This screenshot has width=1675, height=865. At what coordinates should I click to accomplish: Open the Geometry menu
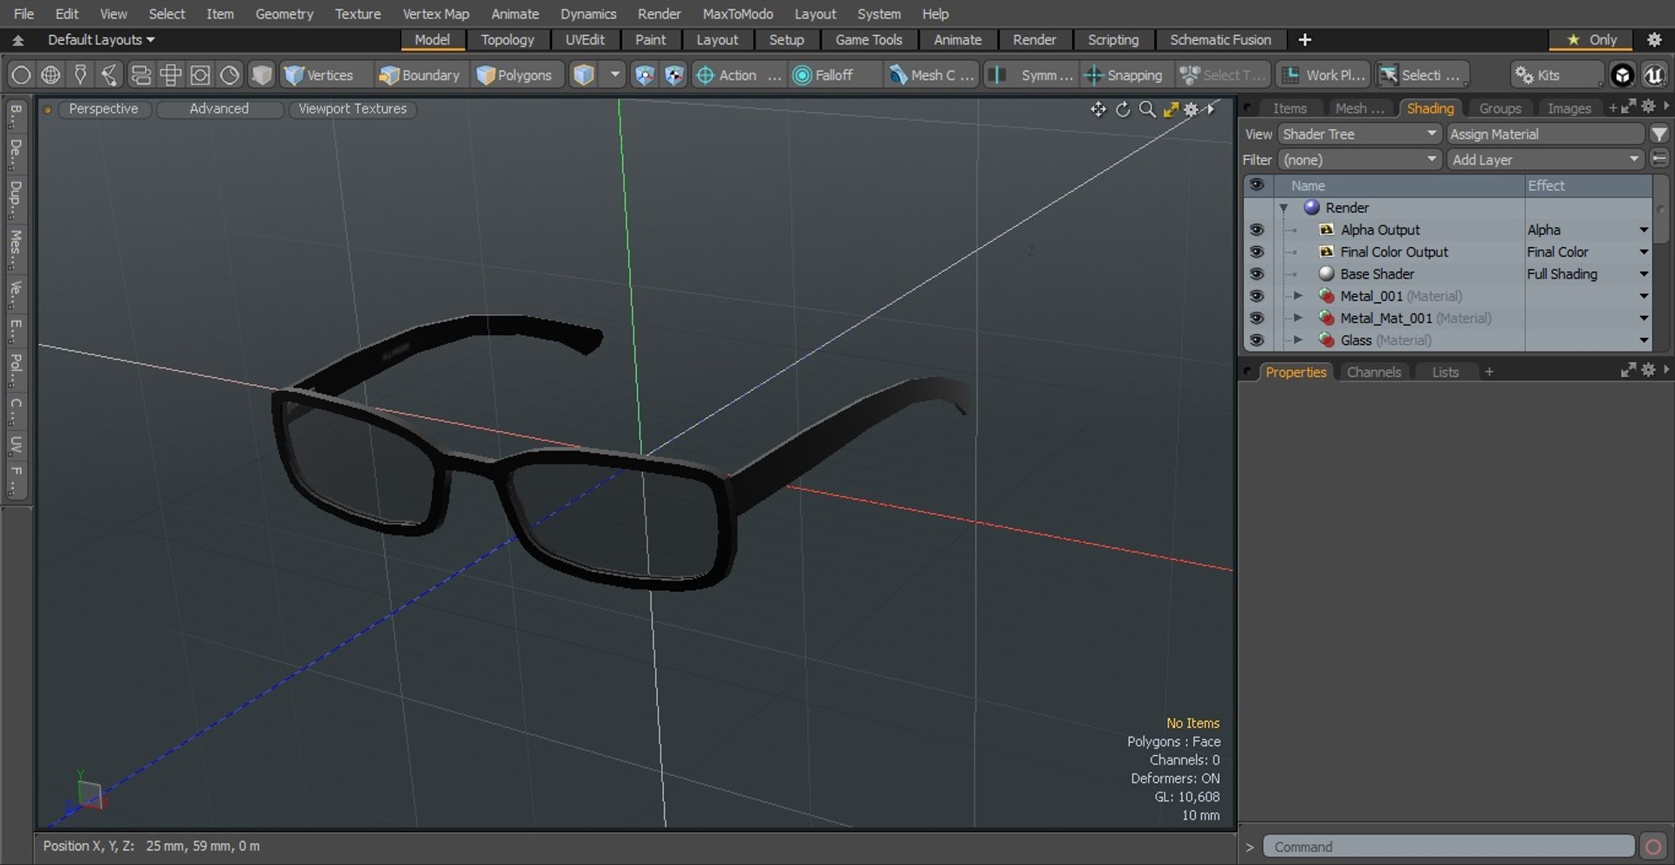pyautogui.click(x=284, y=14)
